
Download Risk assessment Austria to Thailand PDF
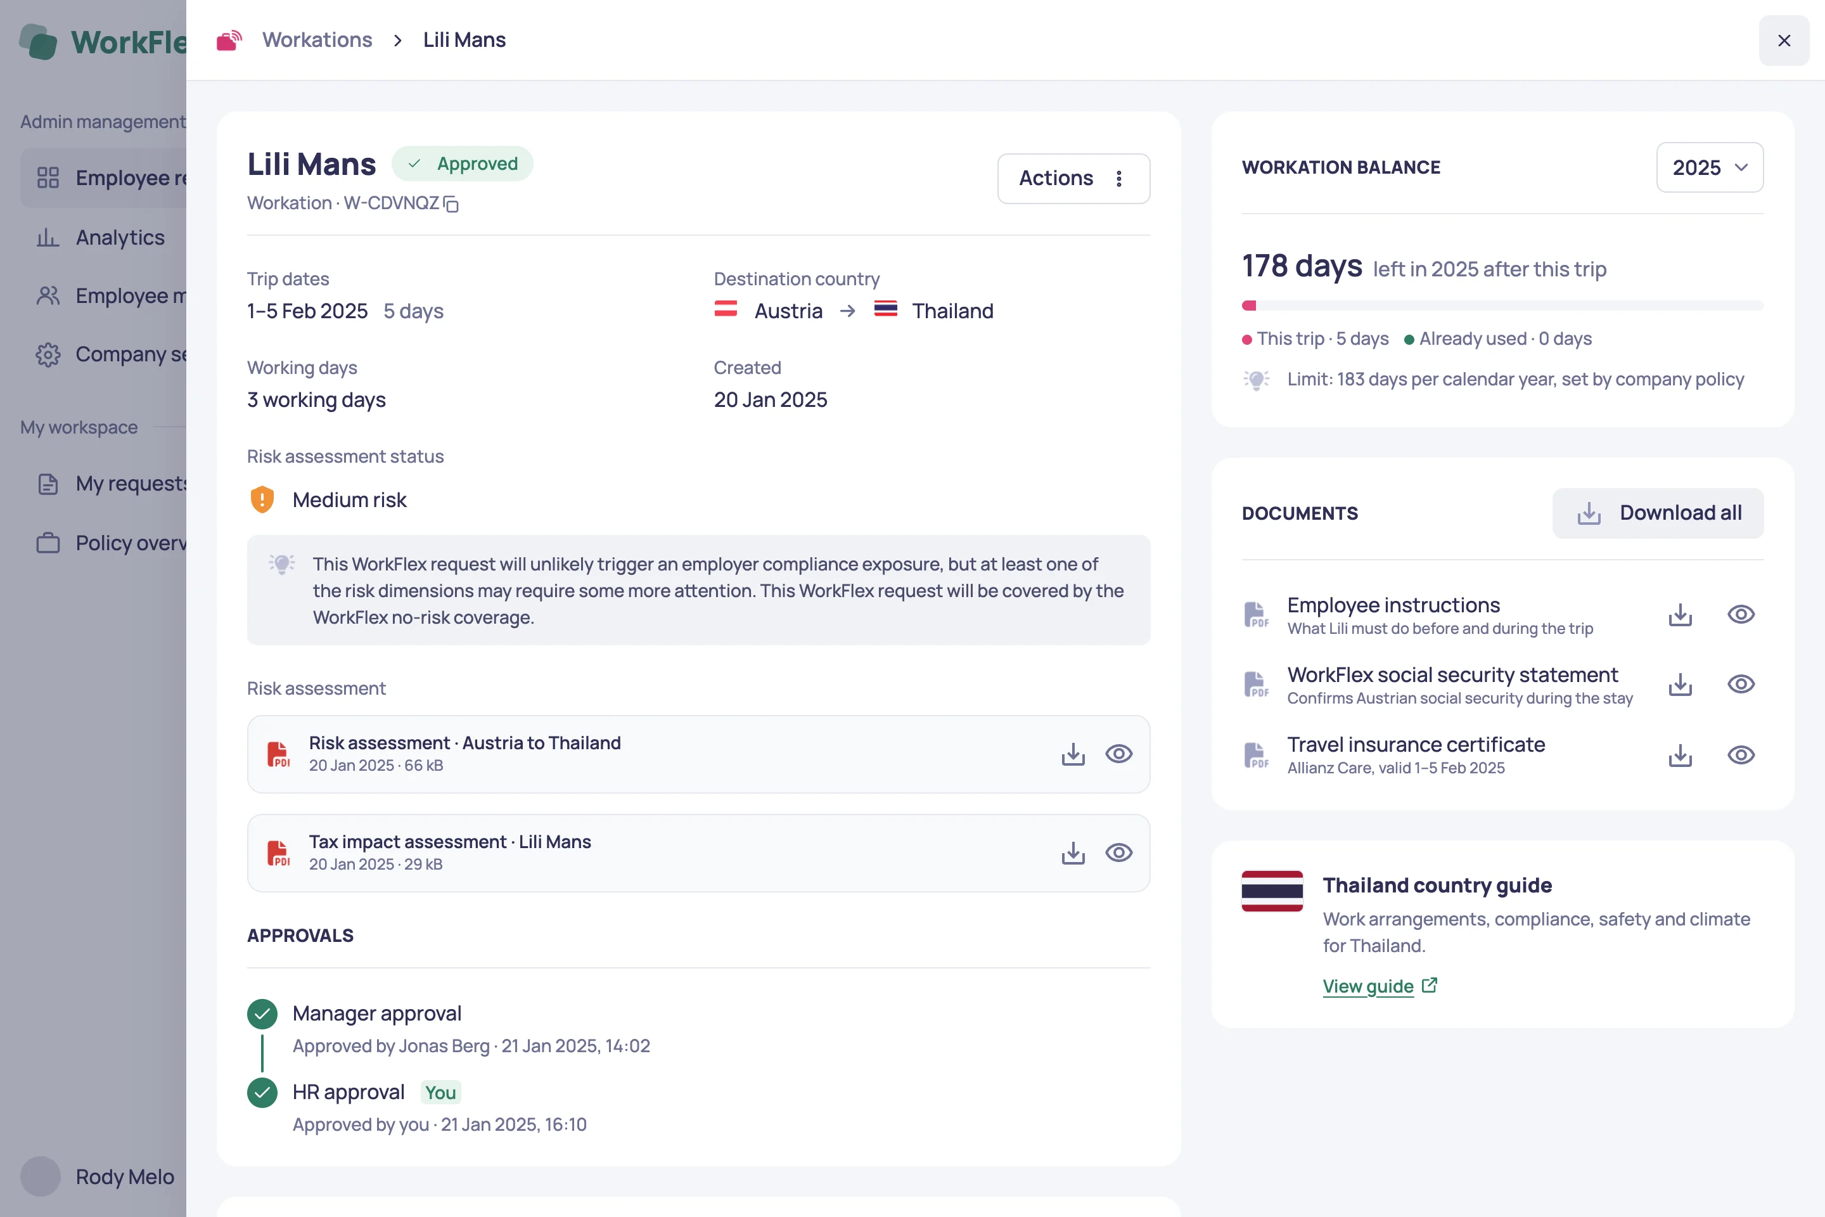[1073, 754]
